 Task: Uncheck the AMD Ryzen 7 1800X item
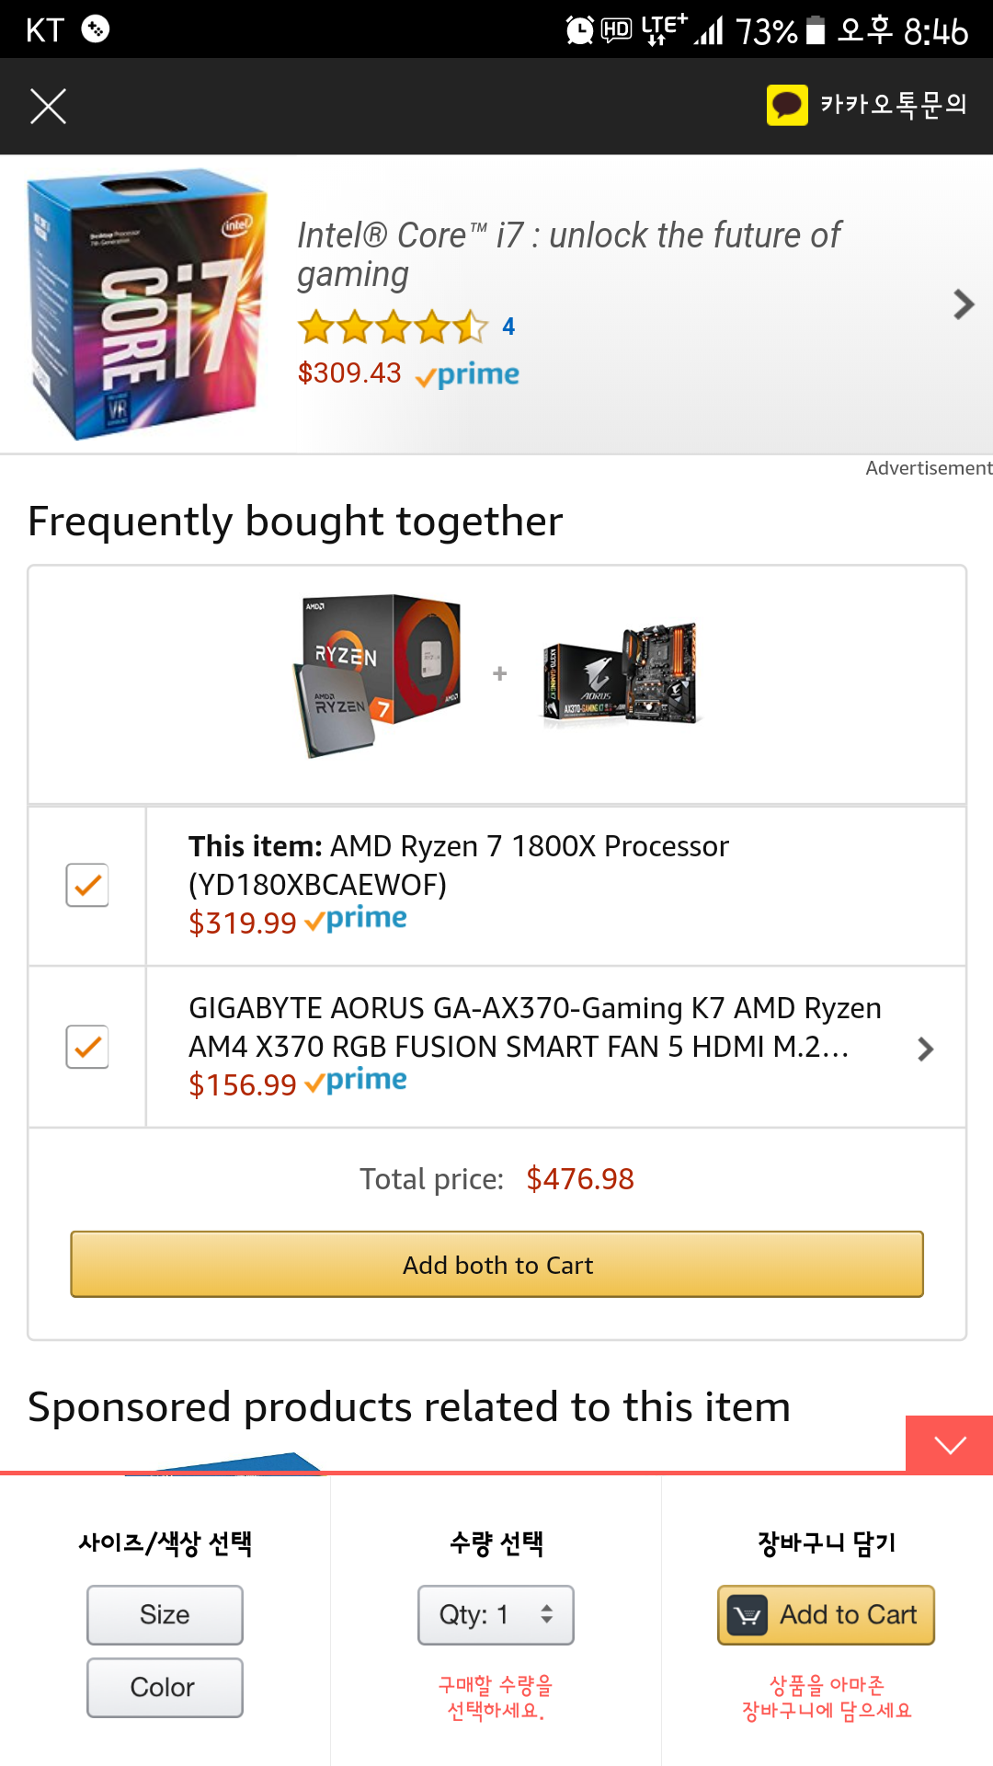[87, 885]
